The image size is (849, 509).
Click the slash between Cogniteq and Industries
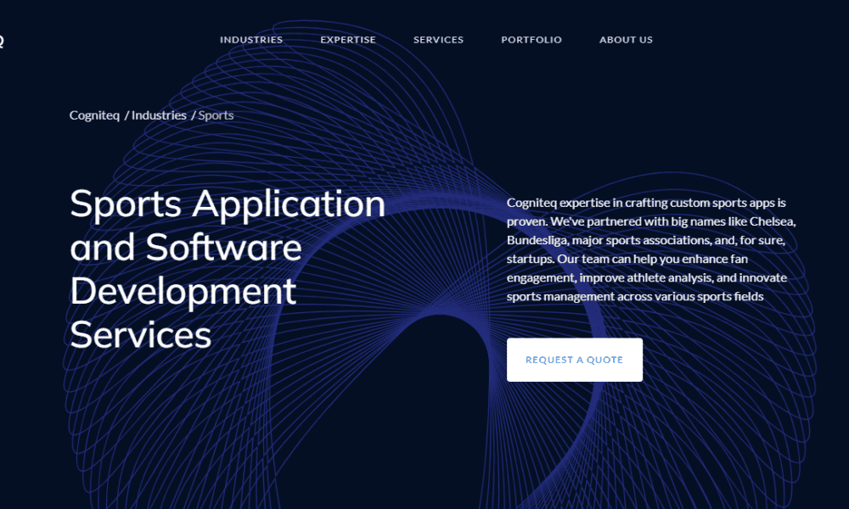click(x=127, y=115)
